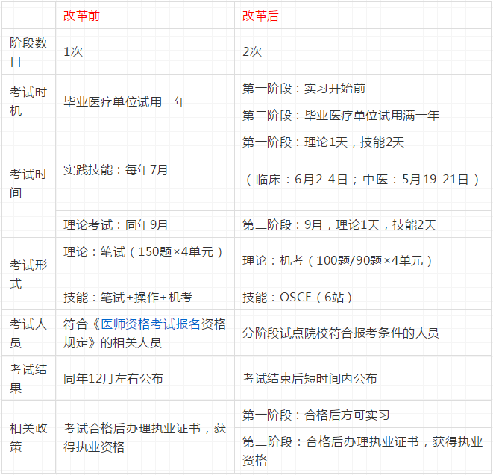Click 分阶段试点院校符合报考条件的人员 cell
Screen dimensions: 493x475
340,333
